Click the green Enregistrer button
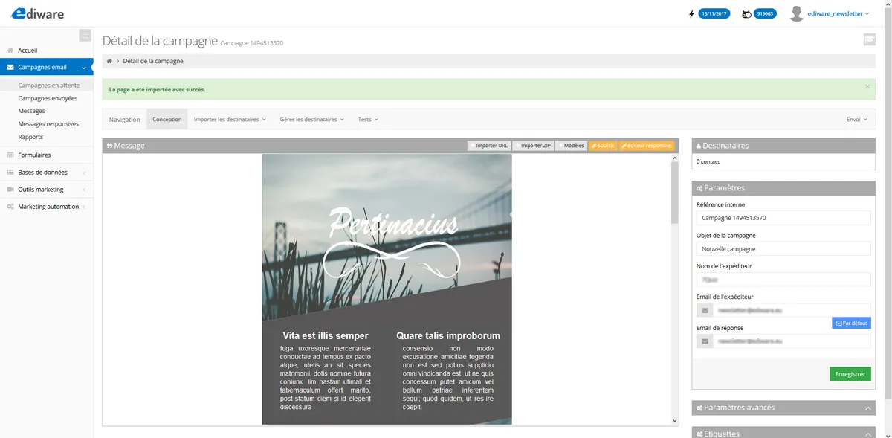892x438 pixels. pos(850,374)
